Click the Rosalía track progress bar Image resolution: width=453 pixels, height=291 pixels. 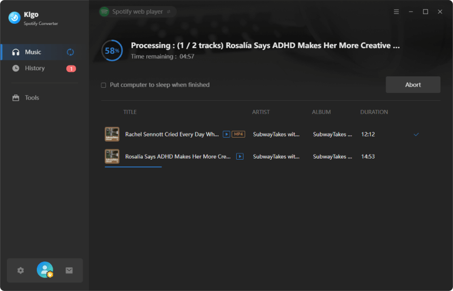pos(133,167)
